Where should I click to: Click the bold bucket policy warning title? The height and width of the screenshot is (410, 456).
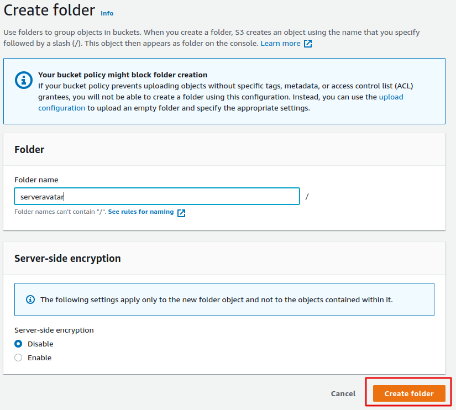point(123,75)
